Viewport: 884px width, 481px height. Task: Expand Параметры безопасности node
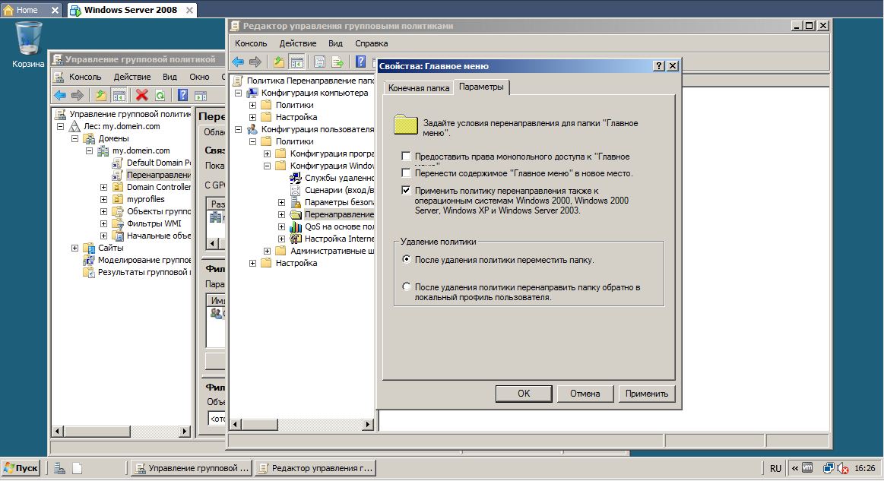pyautogui.click(x=281, y=202)
